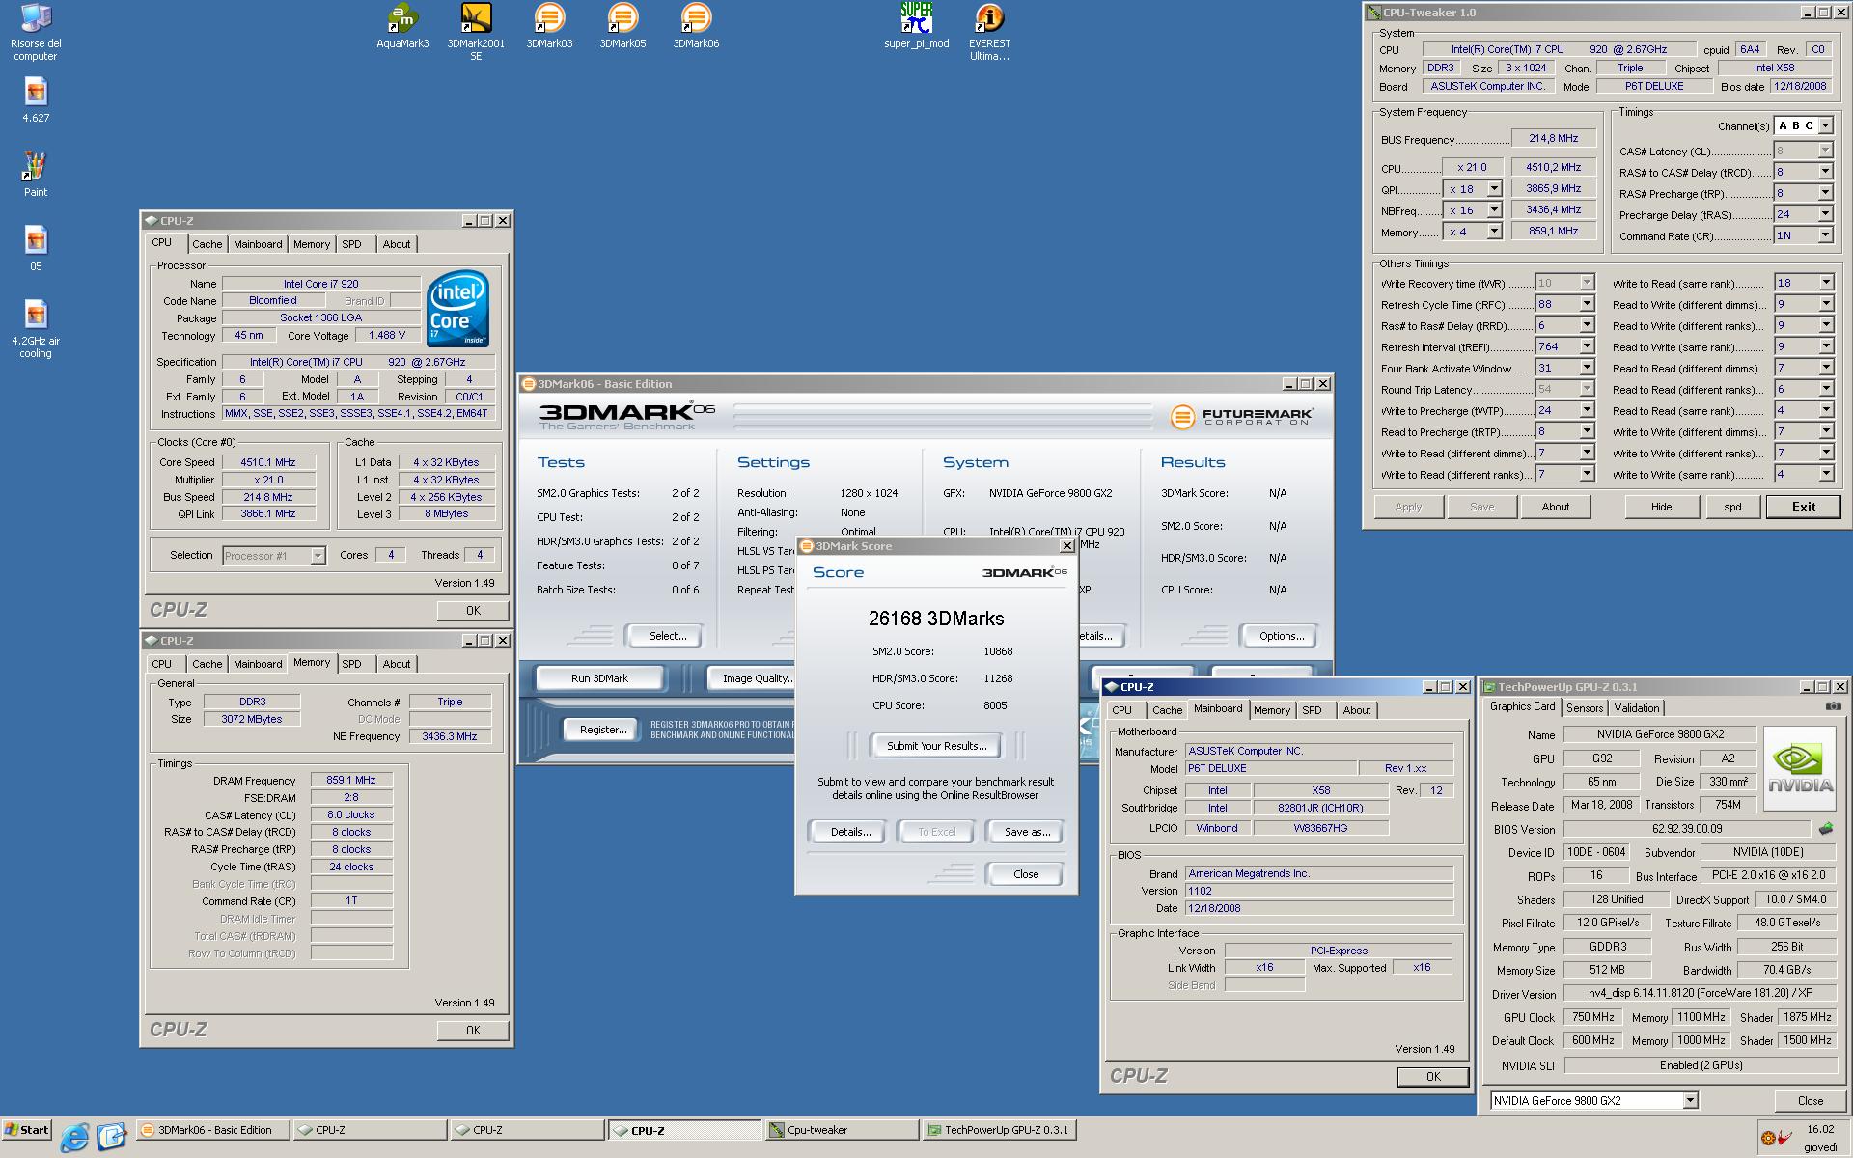The image size is (1853, 1158).
Task: Click the Intel Core i7 logo in CPU-Z
Action: click(x=457, y=308)
